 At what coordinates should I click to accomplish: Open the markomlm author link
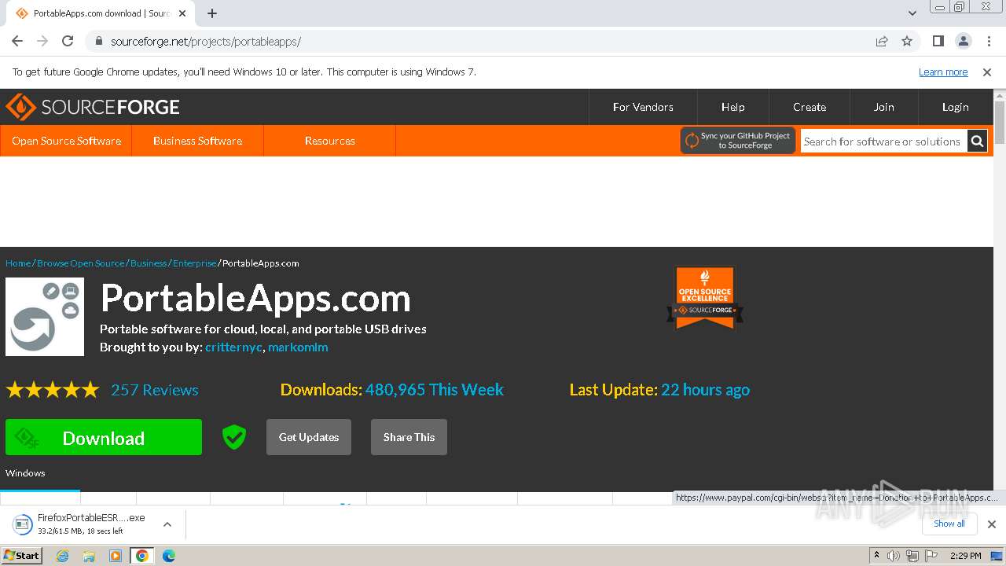[298, 347]
